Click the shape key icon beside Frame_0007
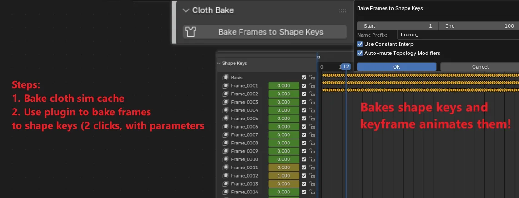The width and height of the screenshot is (519, 198). [225, 135]
